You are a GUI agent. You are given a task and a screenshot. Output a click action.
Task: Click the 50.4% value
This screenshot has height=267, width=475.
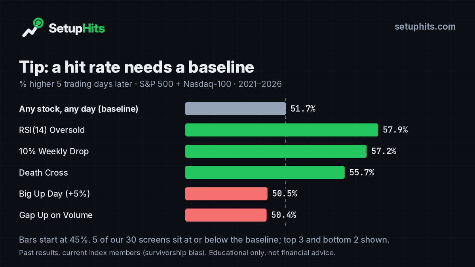[284, 215]
